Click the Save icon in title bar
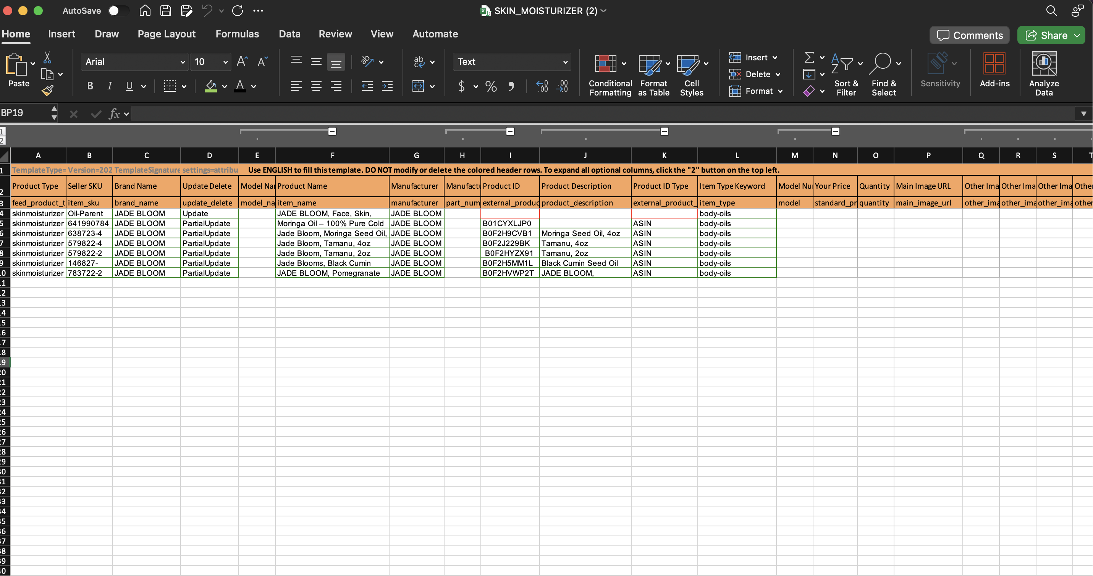 pos(165,11)
